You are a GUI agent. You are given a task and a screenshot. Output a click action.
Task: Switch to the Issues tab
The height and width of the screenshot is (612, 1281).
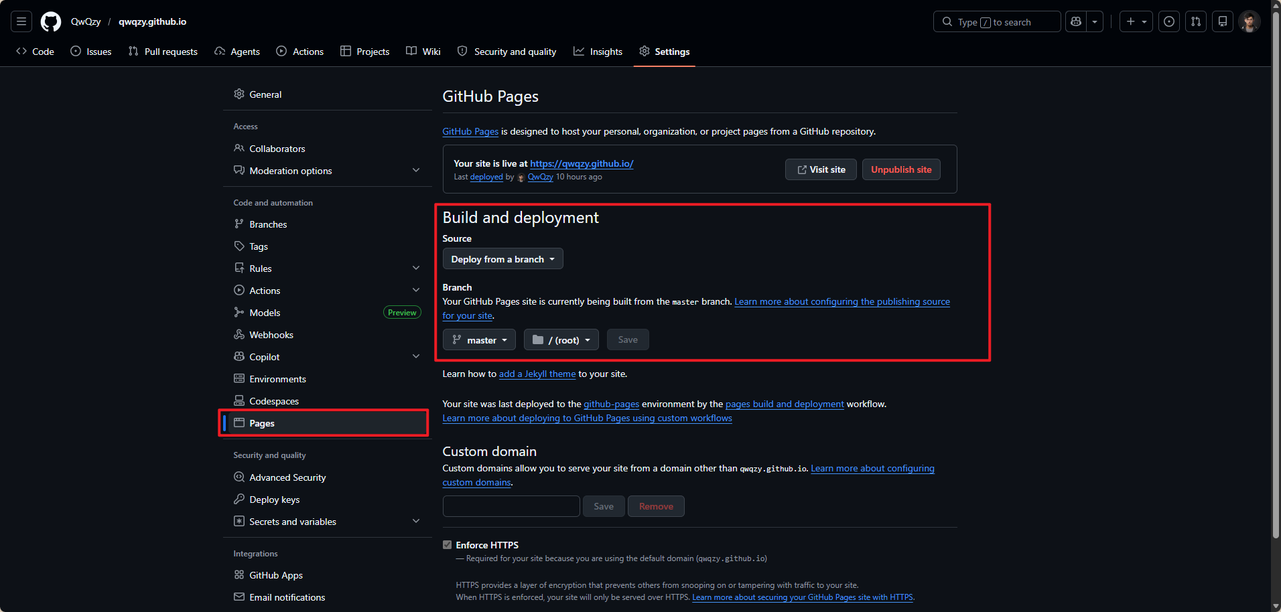click(x=91, y=52)
